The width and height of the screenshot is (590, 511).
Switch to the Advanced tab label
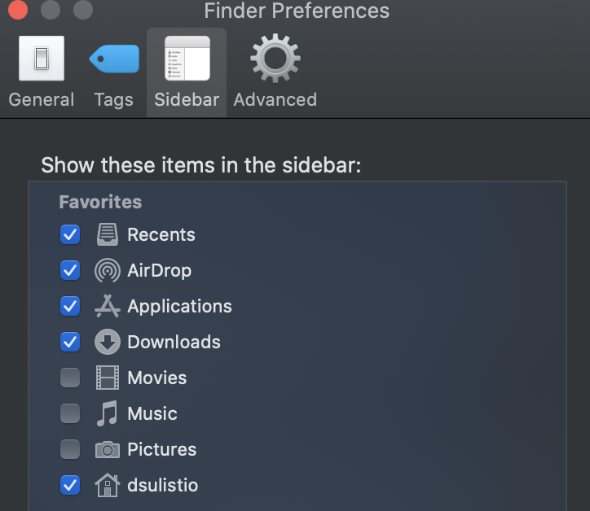[x=275, y=99]
